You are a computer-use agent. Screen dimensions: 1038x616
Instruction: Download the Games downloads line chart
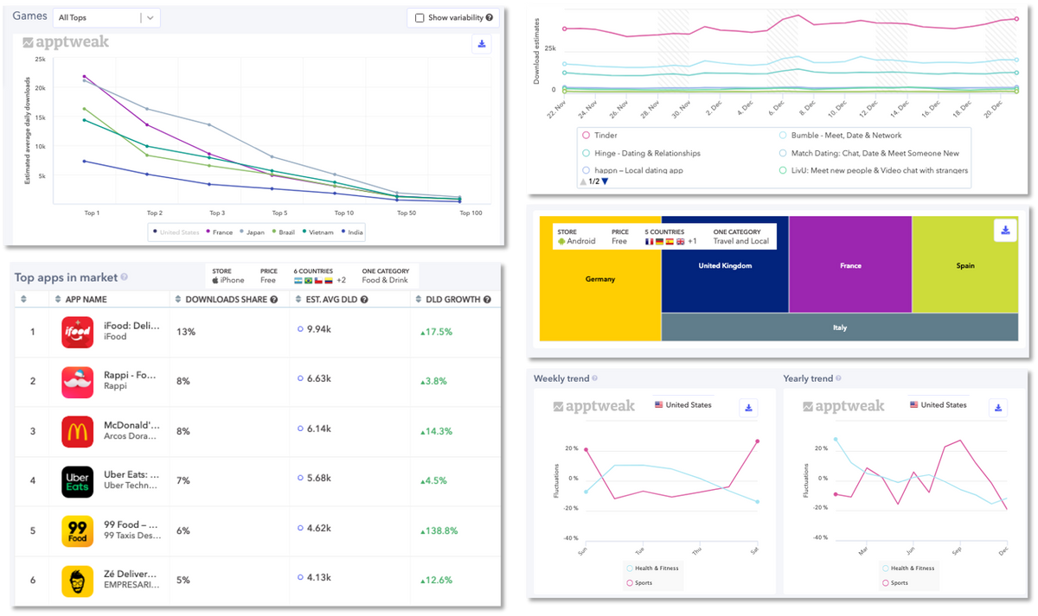[482, 44]
